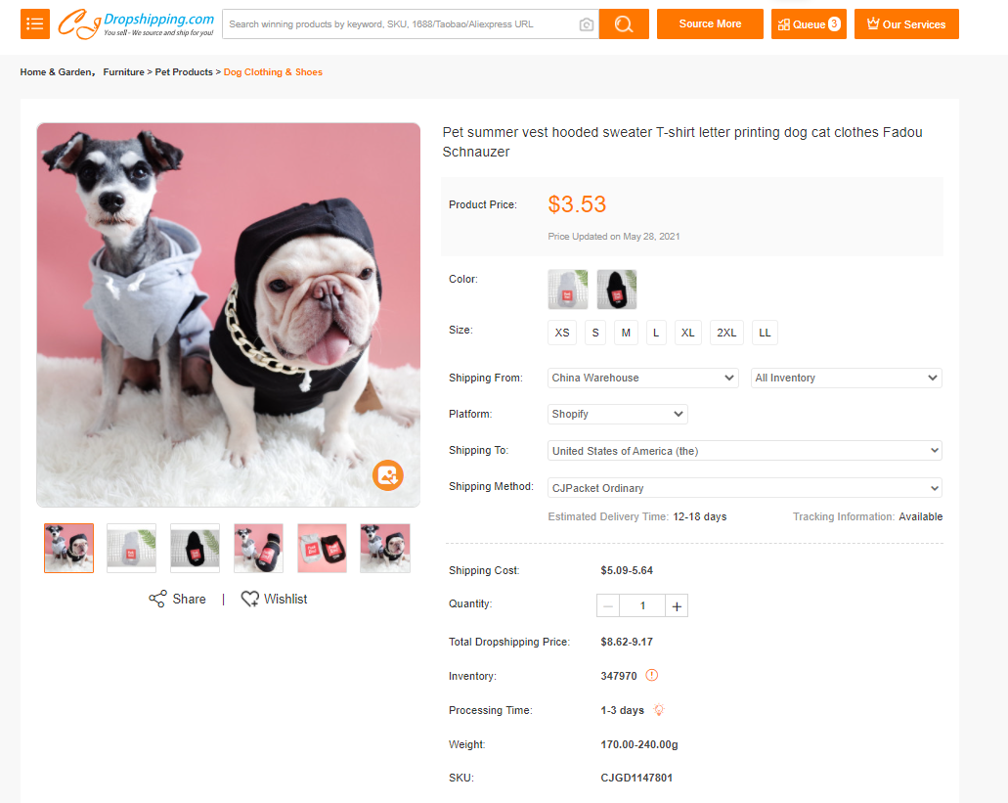Expand the China Warehouse dropdown
1008x803 pixels.
coord(643,378)
